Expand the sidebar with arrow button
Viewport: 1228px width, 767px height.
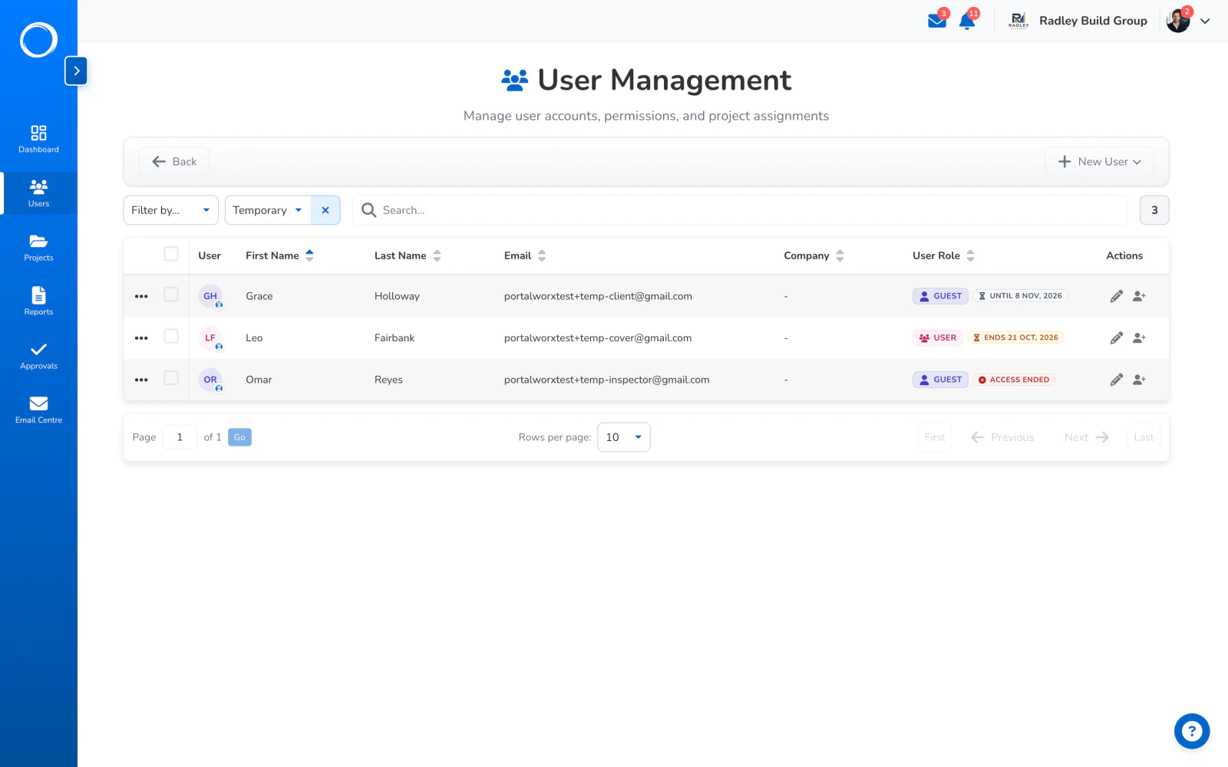point(76,71)
